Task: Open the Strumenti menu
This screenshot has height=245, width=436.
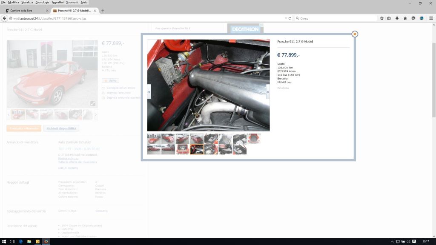Action: click(72, 2)
